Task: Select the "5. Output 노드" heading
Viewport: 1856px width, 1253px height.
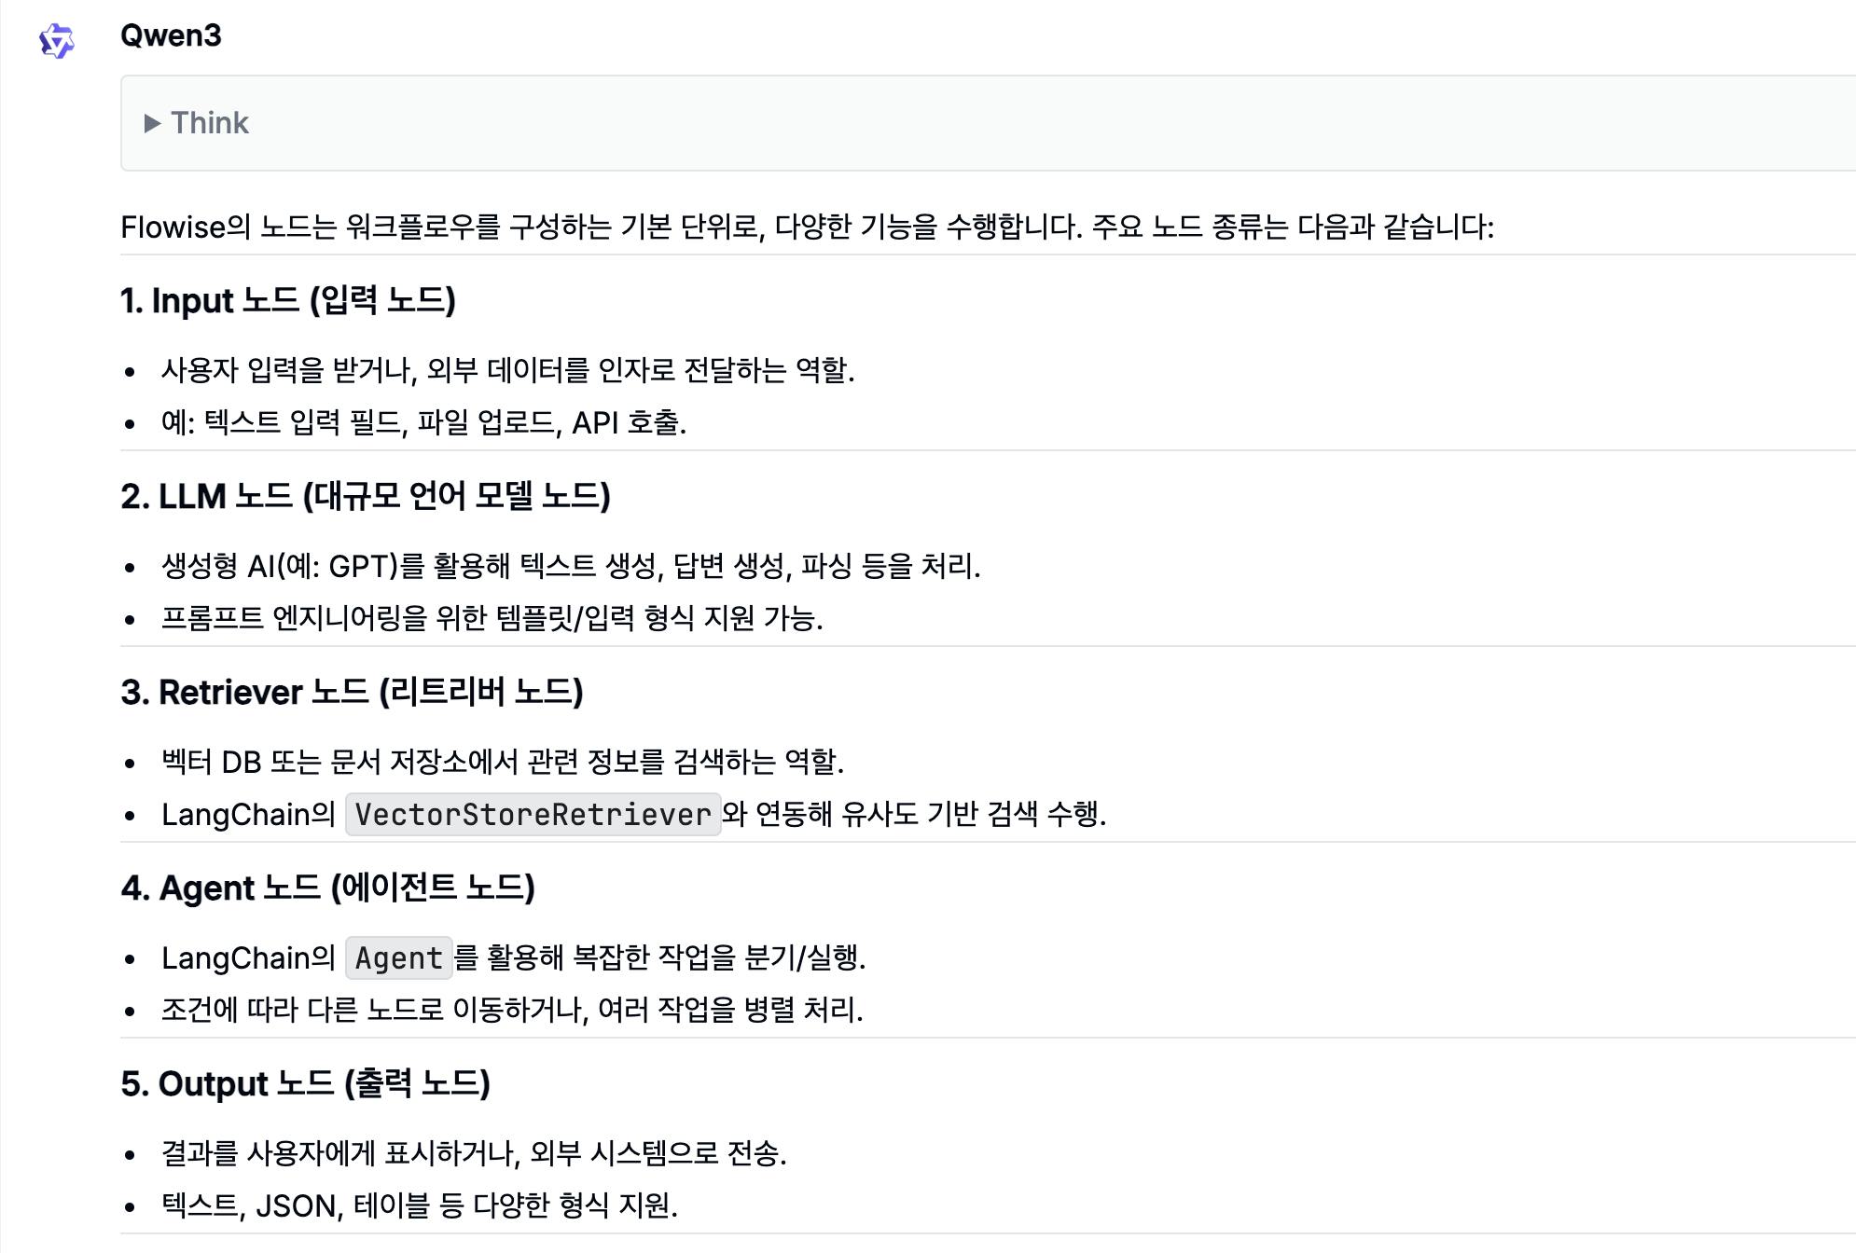Action: pyautogui.click(x=305, y=1084)
